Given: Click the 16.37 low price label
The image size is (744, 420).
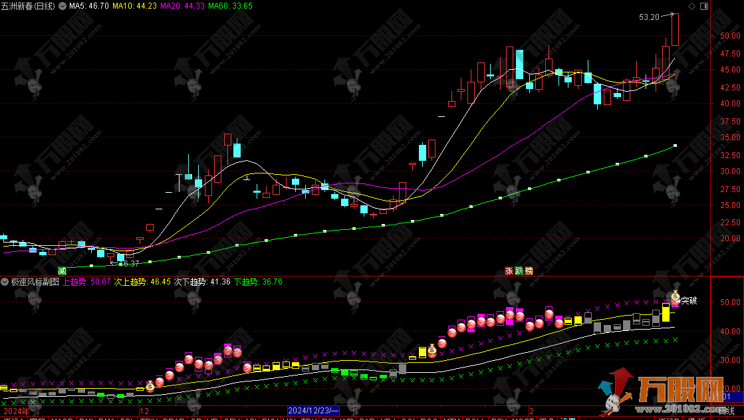Looking at the screenshot, I should point(128,264).
